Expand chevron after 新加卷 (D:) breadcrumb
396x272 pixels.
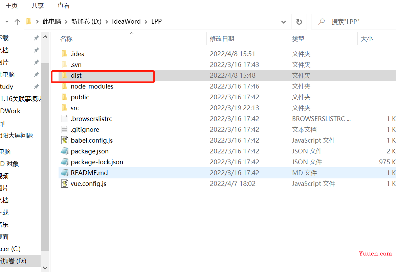[107, 22]
